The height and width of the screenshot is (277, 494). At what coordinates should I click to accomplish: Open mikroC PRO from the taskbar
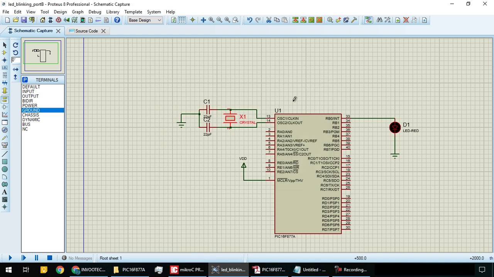[188, 270]
